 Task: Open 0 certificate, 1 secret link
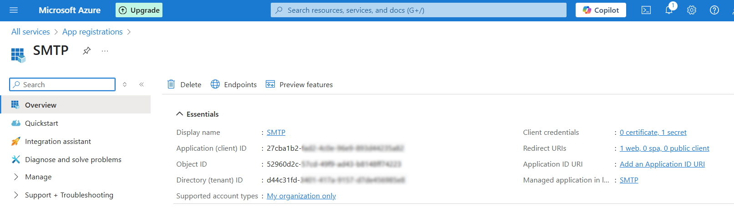tap(653, 132)
